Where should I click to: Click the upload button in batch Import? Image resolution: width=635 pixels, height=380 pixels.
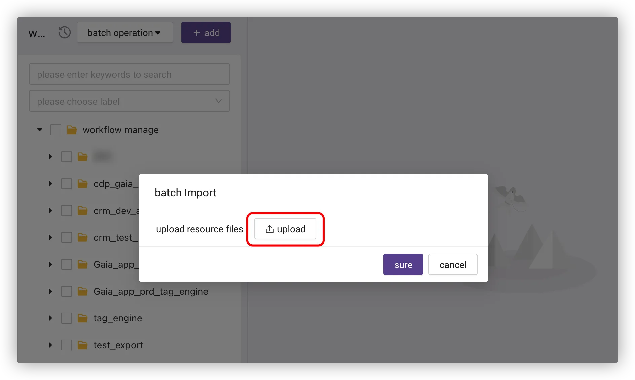[x=285, y=229]
